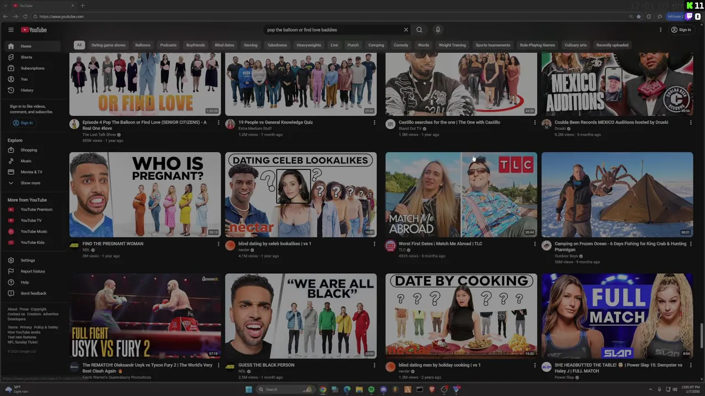This screenshot has height=396, width=705.
Task: Open the nectar channel avatar under celeb lookalikes
Action: coord(230,245)
